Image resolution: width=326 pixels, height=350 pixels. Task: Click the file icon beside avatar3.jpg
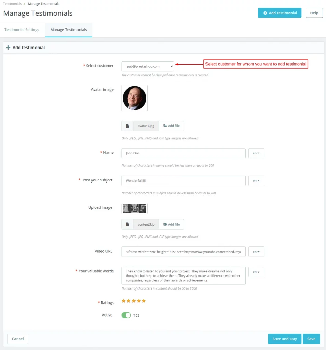[127, 126]
